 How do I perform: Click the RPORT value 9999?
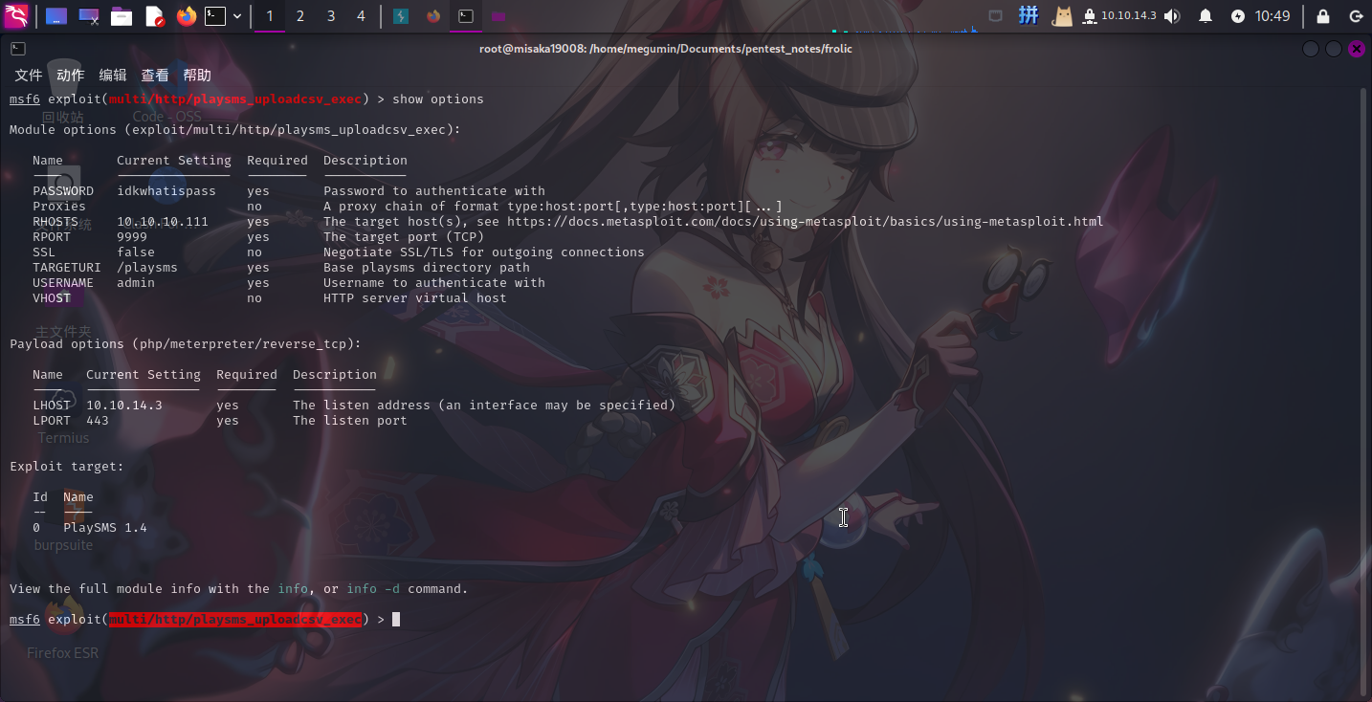[132, 237]
